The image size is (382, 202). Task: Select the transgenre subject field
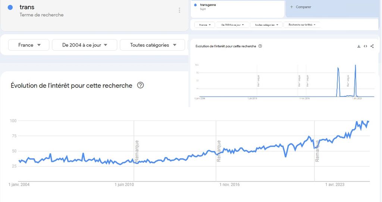tap(238, 9)
